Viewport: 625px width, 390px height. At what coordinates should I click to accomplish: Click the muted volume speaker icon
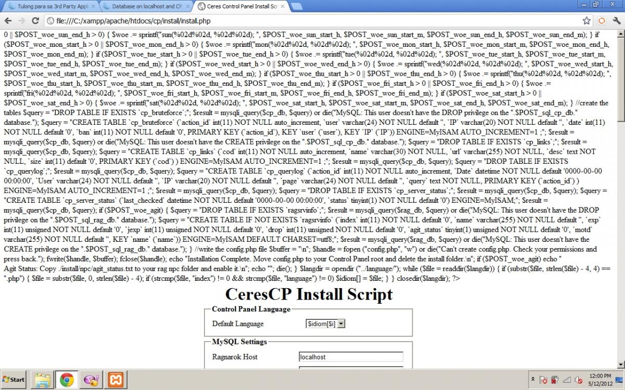coord(578,380)
